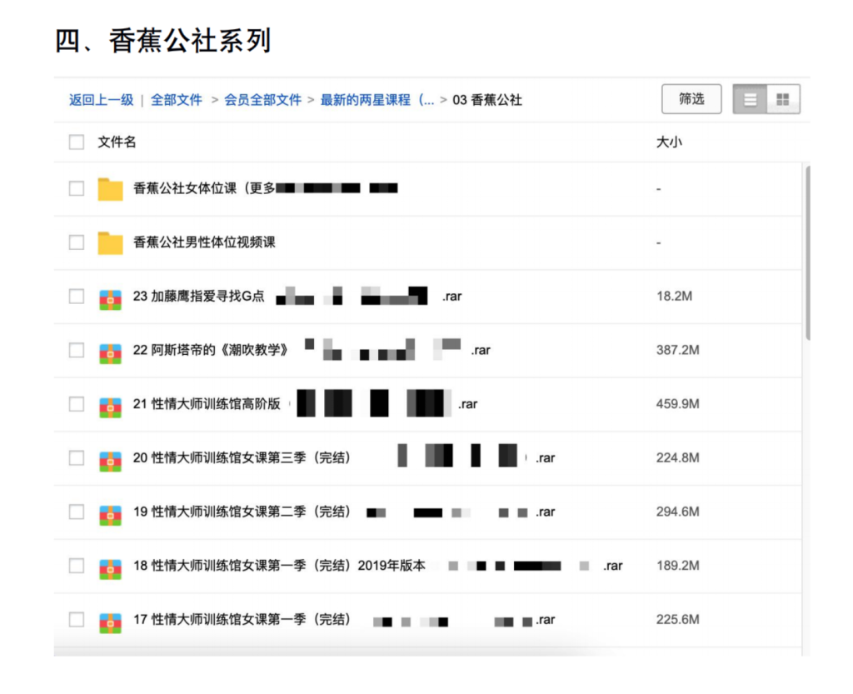Click rar icon of 18 性情大师训练馆 2019年版本
Viewport: 853px width, 694px height.
(x=111, y=569)
